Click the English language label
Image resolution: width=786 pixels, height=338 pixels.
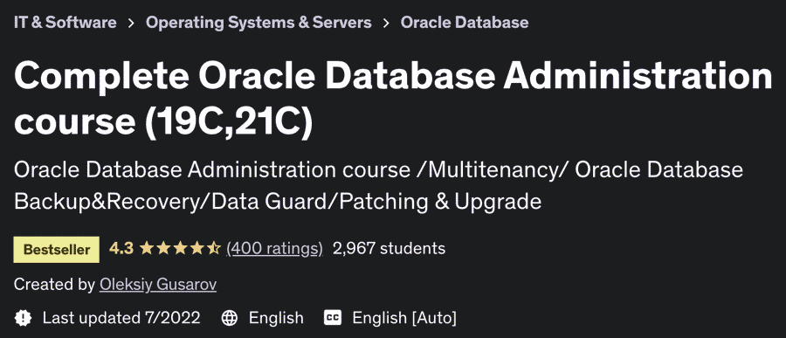[276, 318]
